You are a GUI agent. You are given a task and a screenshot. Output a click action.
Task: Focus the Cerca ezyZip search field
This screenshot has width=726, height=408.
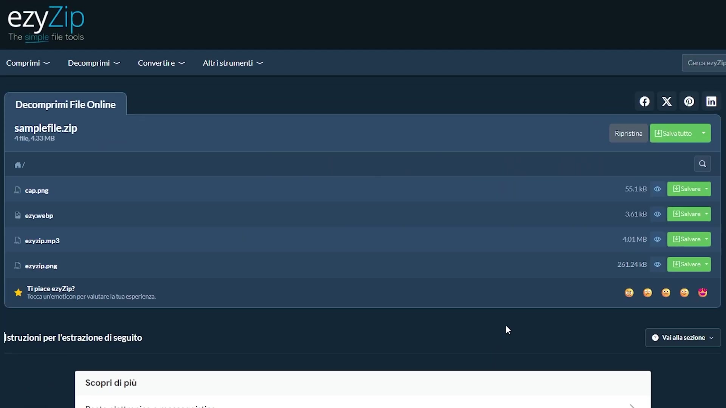point(704,63)
